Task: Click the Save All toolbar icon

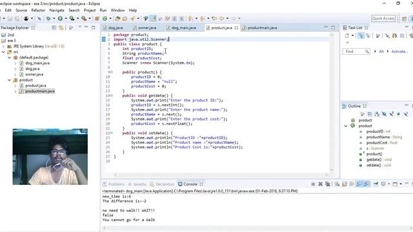Action: click(x=17, y=19)
